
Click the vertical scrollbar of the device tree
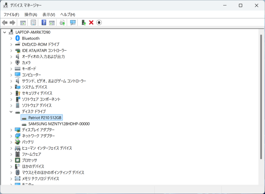pos(261,96)
